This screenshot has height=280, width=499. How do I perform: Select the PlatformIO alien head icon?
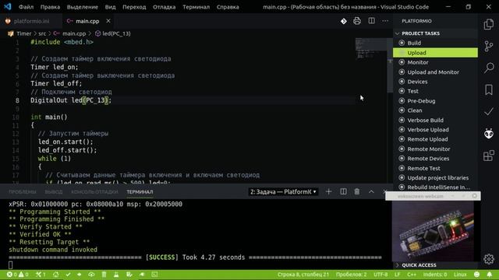click(x=489, y=133)
